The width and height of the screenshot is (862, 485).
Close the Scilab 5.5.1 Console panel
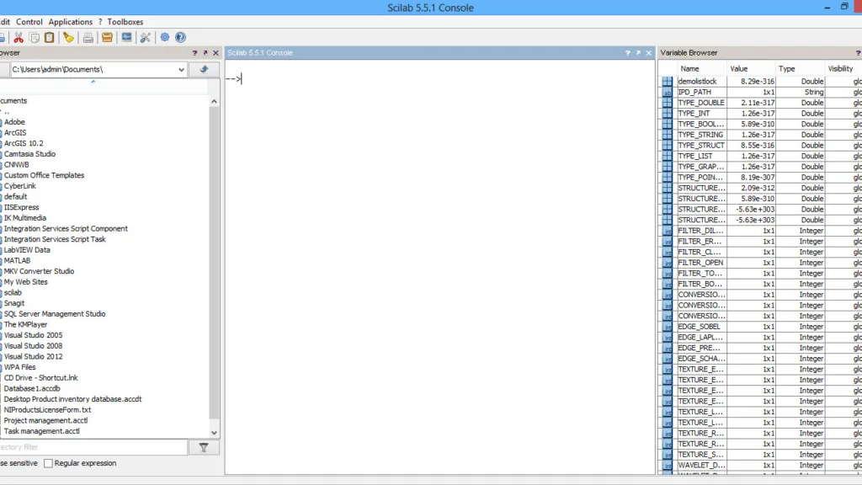coord(649,53)
